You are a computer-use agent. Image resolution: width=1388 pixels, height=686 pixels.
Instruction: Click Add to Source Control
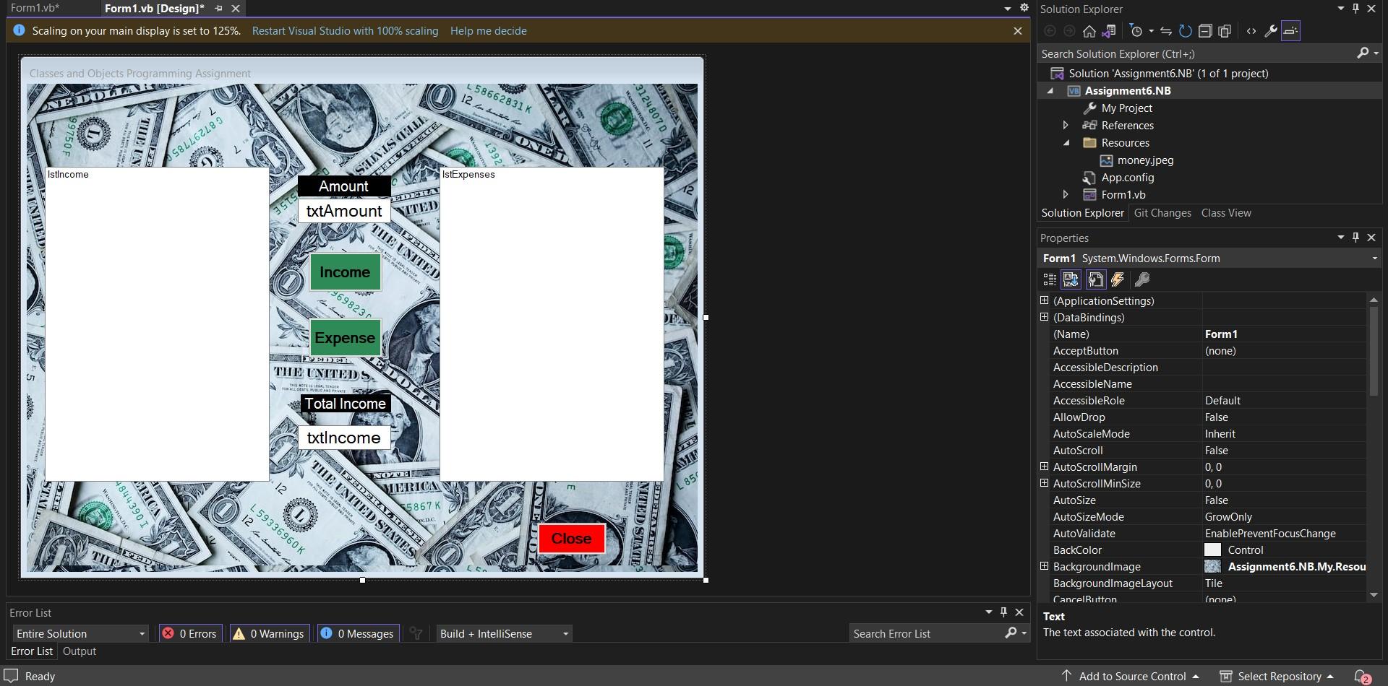[x=1131, y=677]
